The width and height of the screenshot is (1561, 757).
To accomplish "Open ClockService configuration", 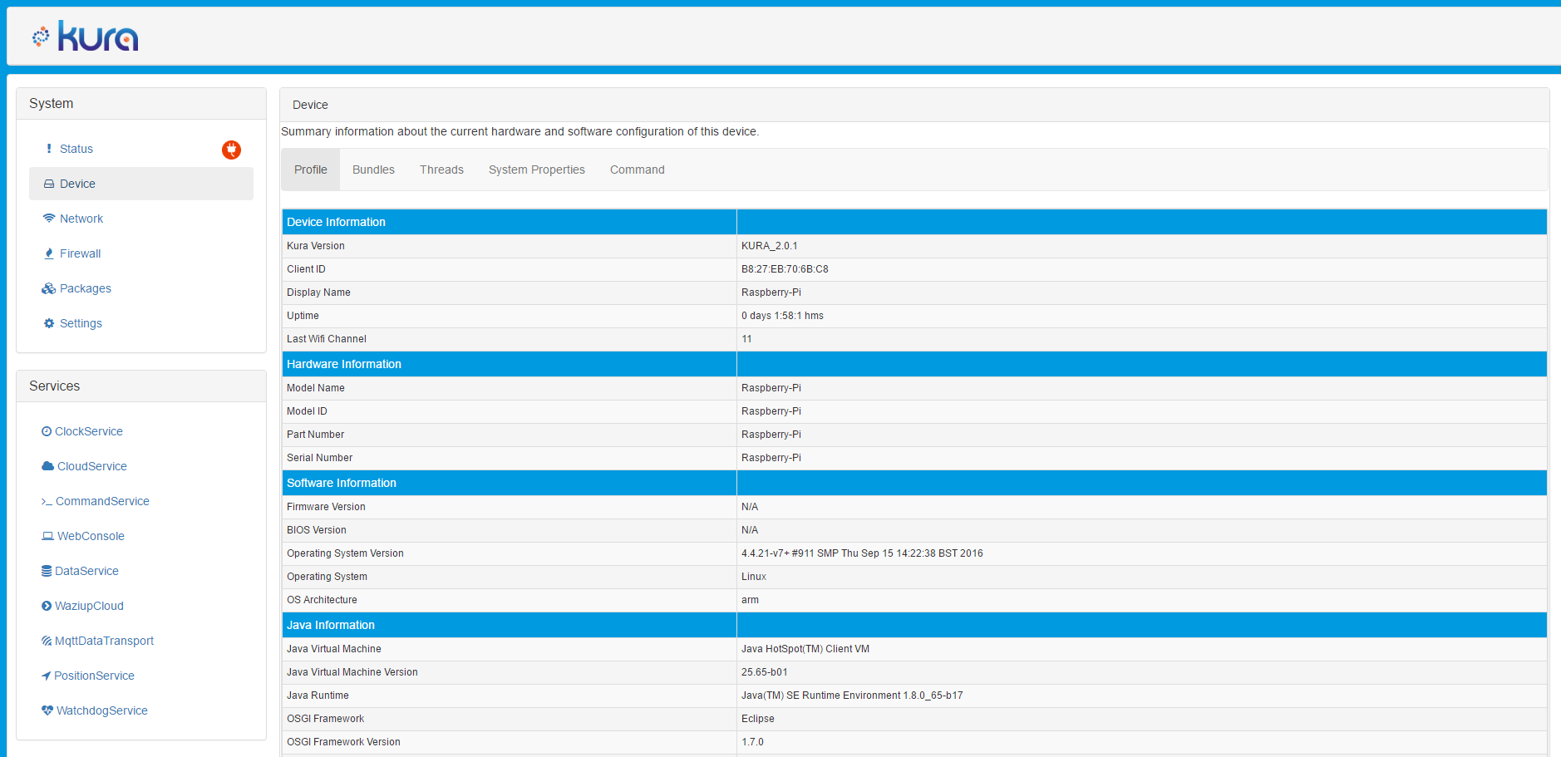I will (89, 431).
